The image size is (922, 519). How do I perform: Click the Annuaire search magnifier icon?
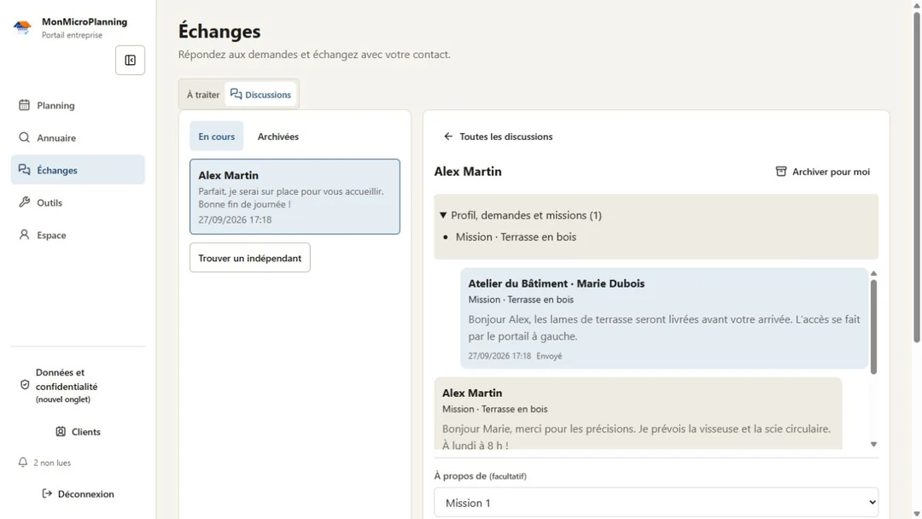tap(24, 137)
